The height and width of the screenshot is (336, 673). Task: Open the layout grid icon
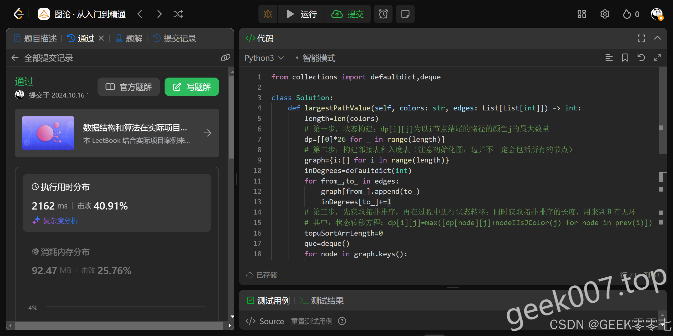pyautogui.click(x=582, y=14)
